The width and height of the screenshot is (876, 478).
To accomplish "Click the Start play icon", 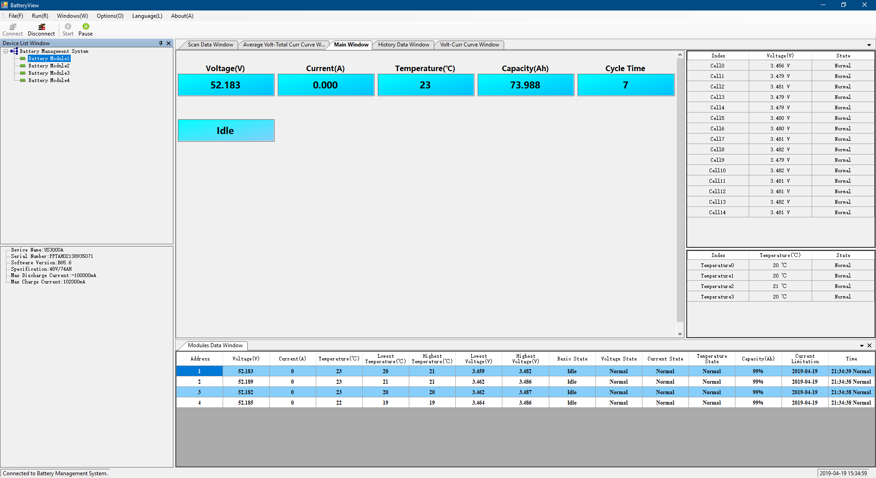I will 68,26.
